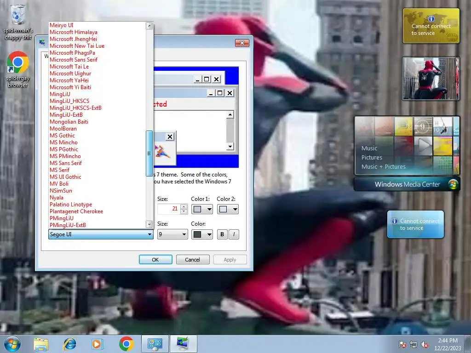Open the font Size 9 dropdown
The width and height of the screenshot is (471, 353).
click(172, 234)
